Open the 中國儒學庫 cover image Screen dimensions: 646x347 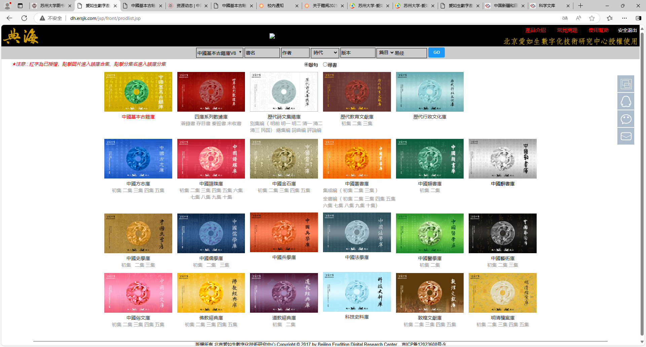pyautogui.click(x=211, y=233)
